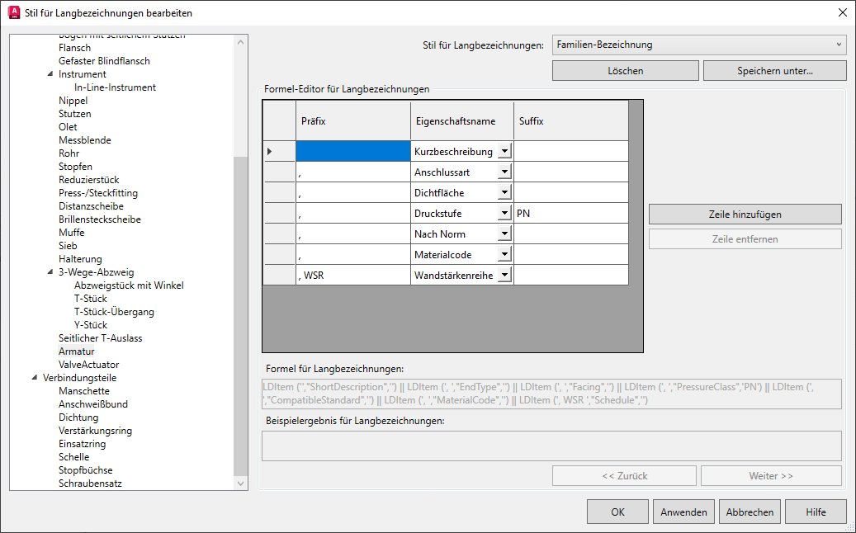Click the << Zurück button
Viewport: 856px width, 533px height.
[625, 476]
